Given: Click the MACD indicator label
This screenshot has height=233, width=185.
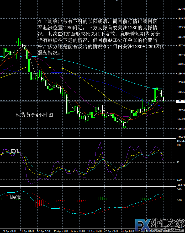Looking at the screenshot, I should pyautogui.click(x=15, y=197).
